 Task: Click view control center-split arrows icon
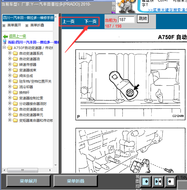[158, 182]
